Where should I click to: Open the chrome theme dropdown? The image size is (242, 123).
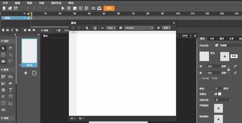pyautogui.click(x=139, y=28)
